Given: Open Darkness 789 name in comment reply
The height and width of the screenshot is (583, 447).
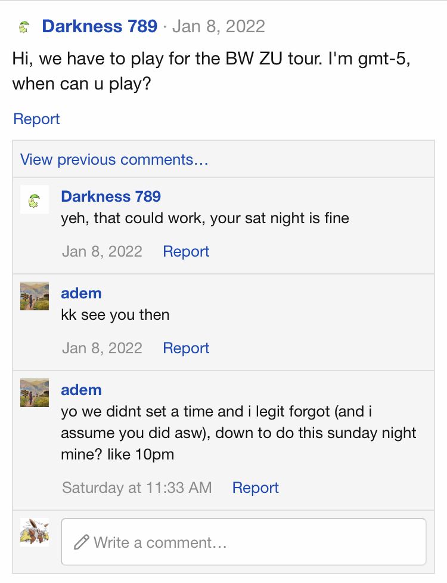Looking at the screenshot, I should click(x=111, y=196).
